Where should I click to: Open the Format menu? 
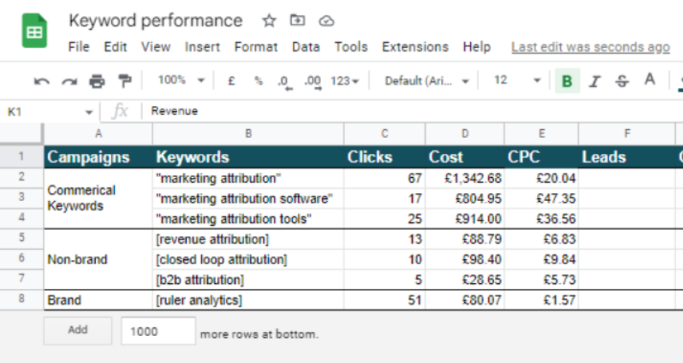(x=256, y=47)
